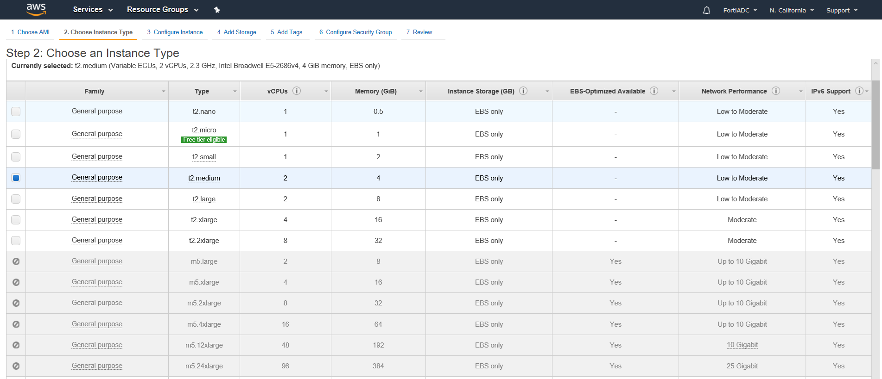Screen dimensions: 882x379
Task: Click the t2.micro type link
Action: coord(204,130)
